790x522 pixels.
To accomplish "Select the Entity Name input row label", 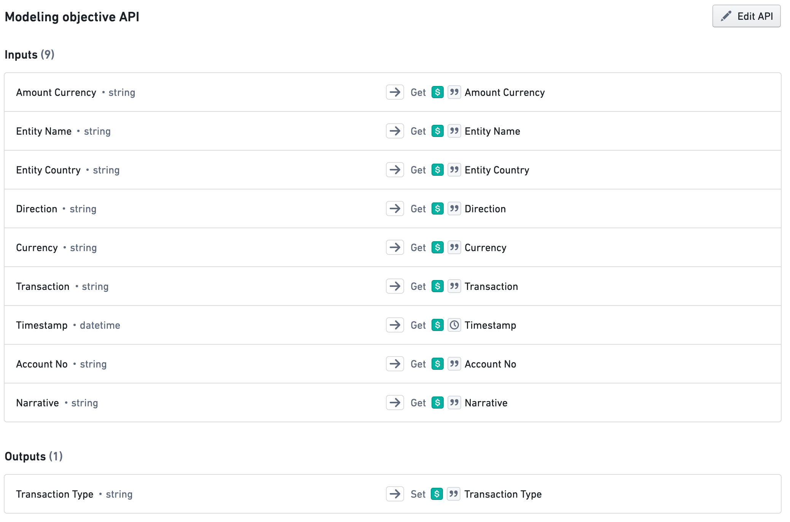I will click(44, 131).
